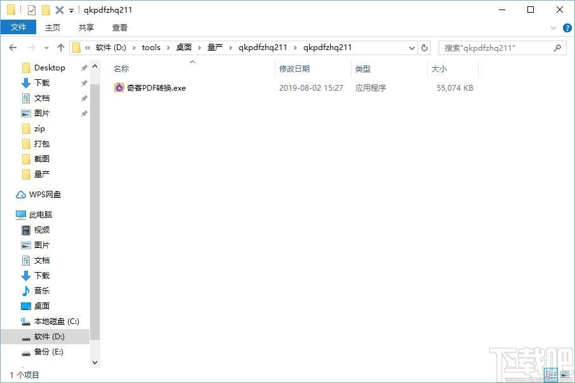Open pinned 文档 in quick access
Image resolution: width=575 pixels, height=383 pixels.
tap(42, 98)
